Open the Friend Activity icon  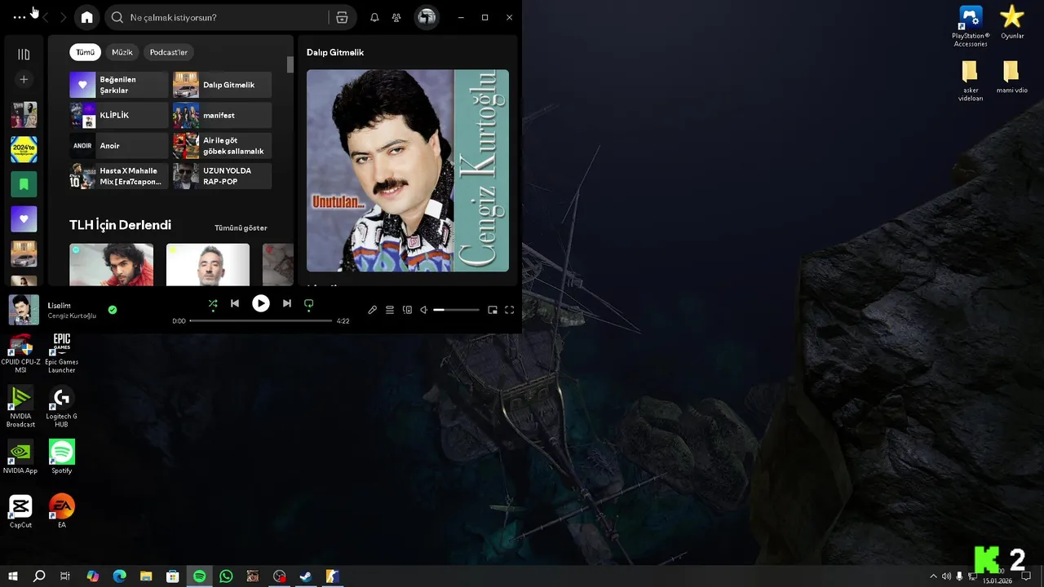click(x=396, y=17)
